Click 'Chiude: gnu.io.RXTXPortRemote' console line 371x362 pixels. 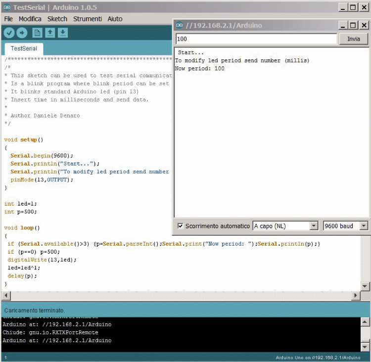[50, 332]
